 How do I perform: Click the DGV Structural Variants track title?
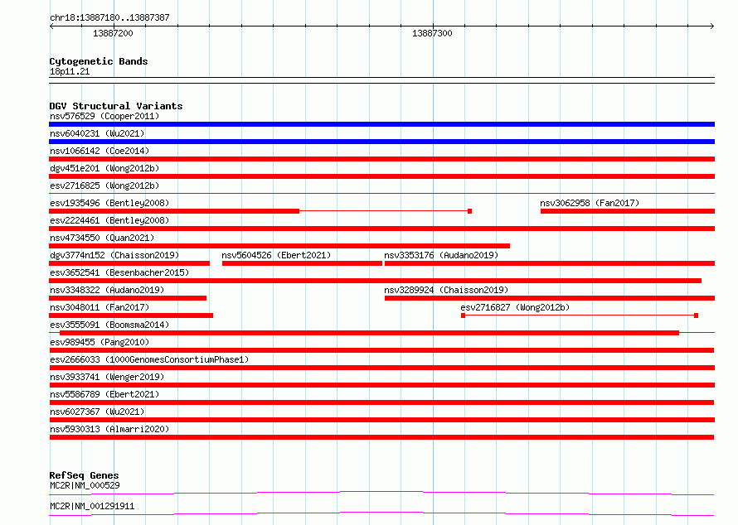tap(116, 106)
